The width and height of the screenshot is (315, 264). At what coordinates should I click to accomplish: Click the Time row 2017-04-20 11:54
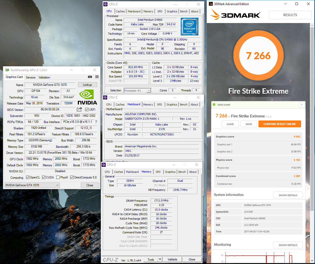pyautogui.click(x=258, y=231)
